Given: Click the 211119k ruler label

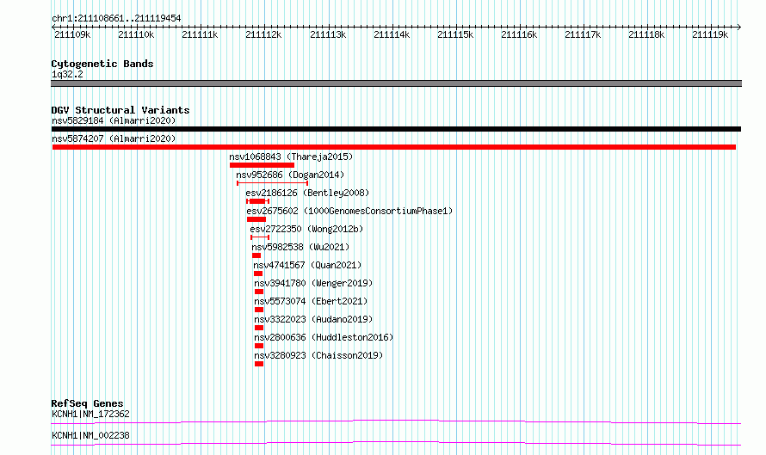Looking at the screenshot, I should click(710, 34).
